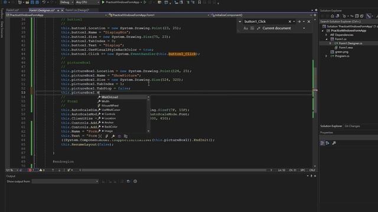
Task: Toggle Match case in Find box
Action: [x=246, y=28]
